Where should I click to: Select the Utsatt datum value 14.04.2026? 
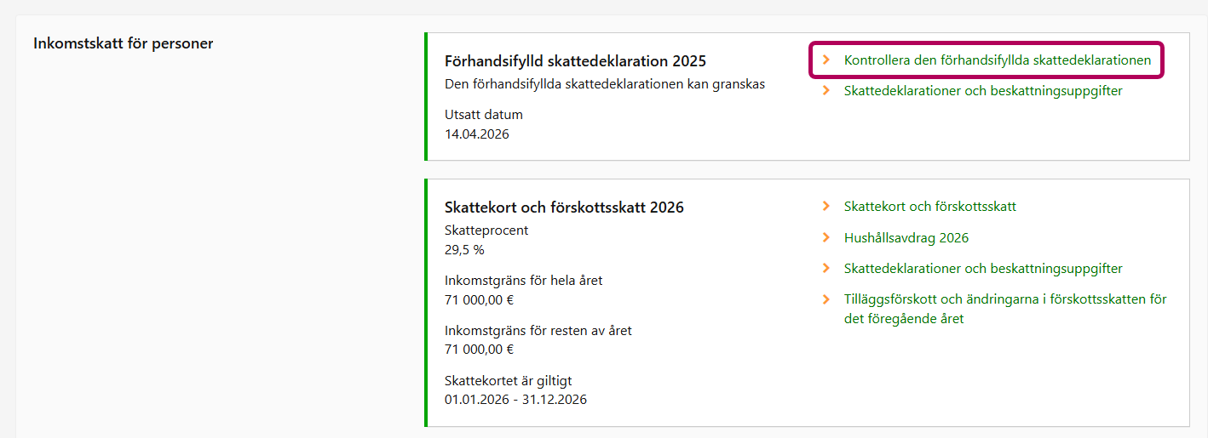pos(476,134)
